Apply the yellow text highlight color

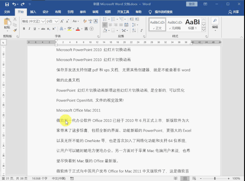click(70, 29)
